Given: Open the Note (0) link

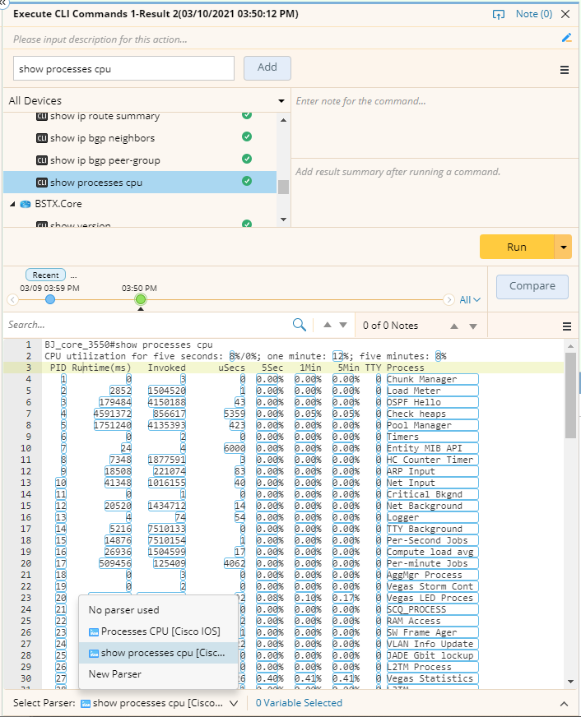Looking at the screenshot, I should [x=534, y=14].
